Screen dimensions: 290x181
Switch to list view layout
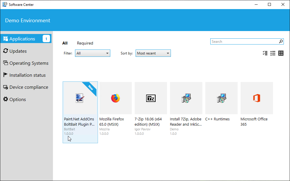tap(273, 53)
